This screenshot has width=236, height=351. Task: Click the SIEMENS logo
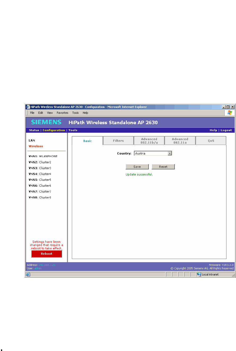click(x=46, y=122)
